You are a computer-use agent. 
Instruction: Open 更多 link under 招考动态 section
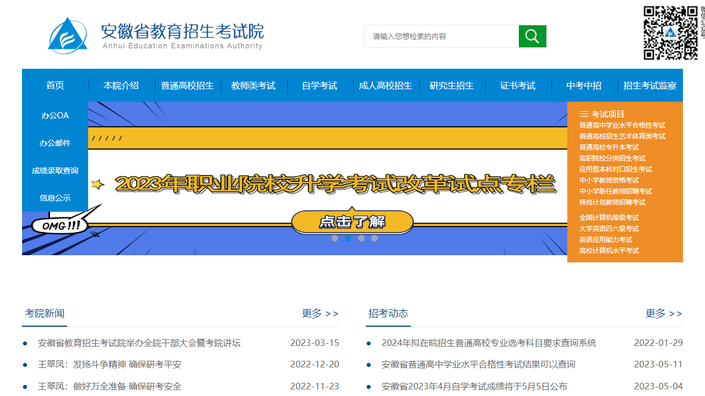pyautogui.click(x=663, y=313)
